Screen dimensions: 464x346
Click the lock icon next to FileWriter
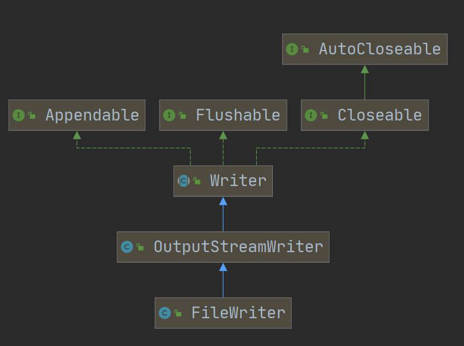click(178, 313)
